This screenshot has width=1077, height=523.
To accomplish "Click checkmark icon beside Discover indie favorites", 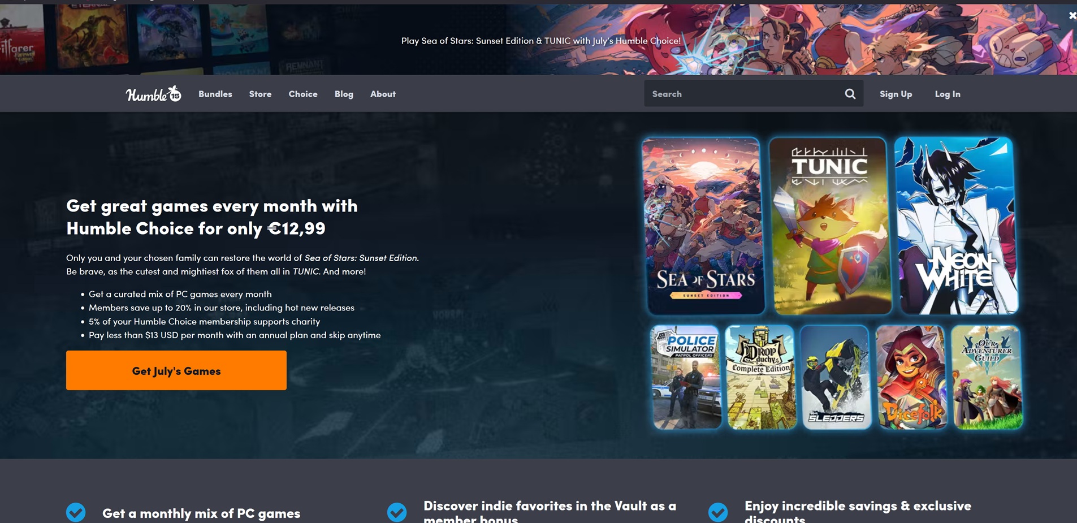I will point(397,512).
